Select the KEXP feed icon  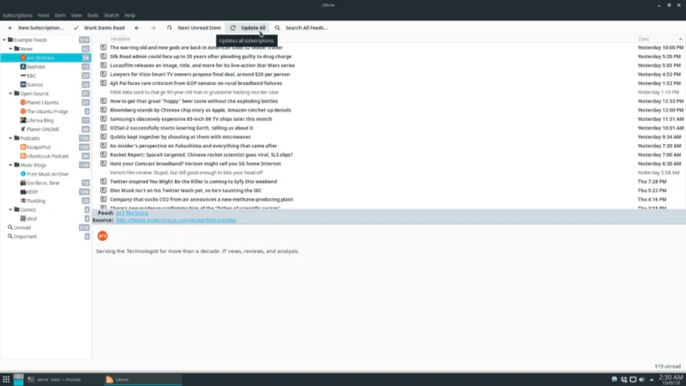[x=23, y=191]
